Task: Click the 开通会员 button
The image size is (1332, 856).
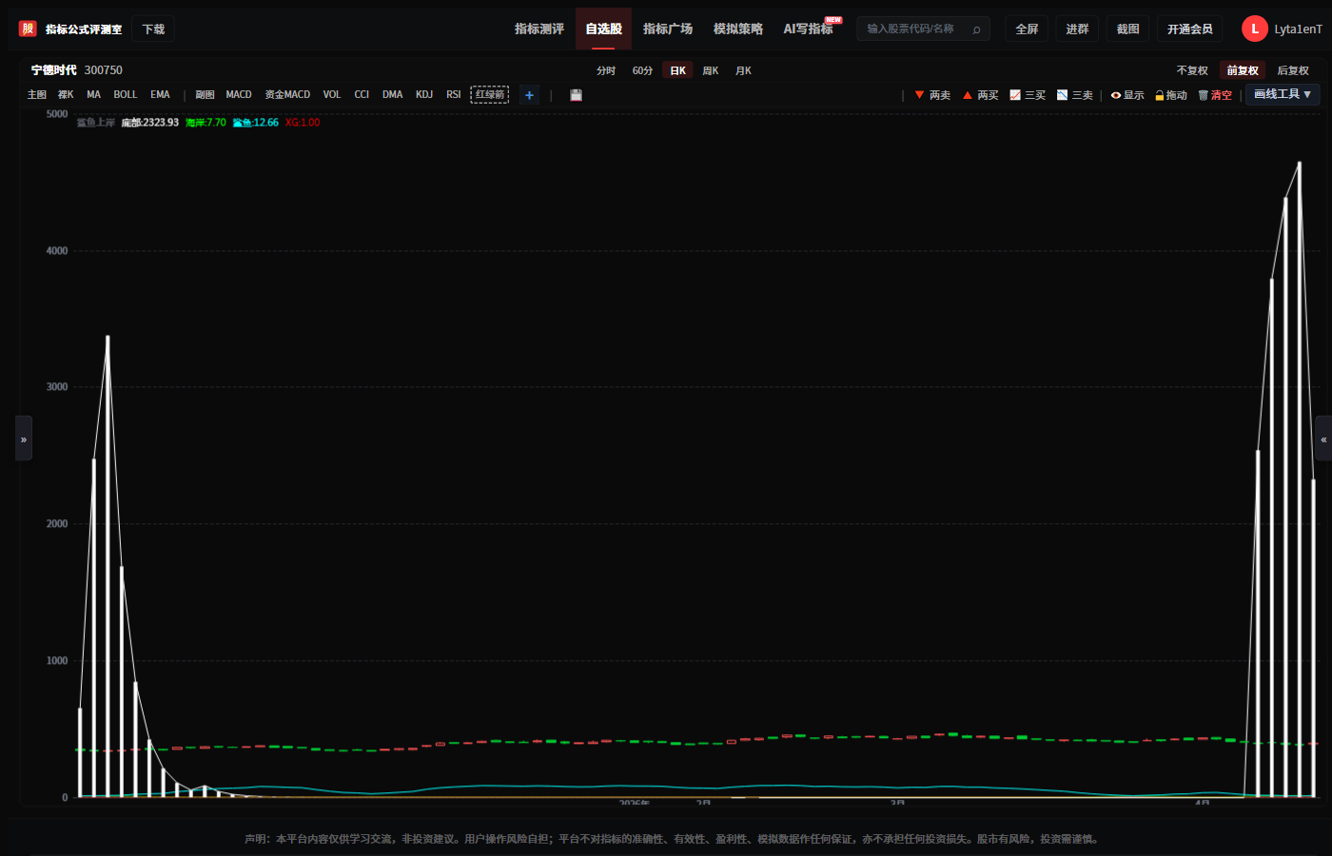Action: pyautogui.click(x=1189, y=29)
